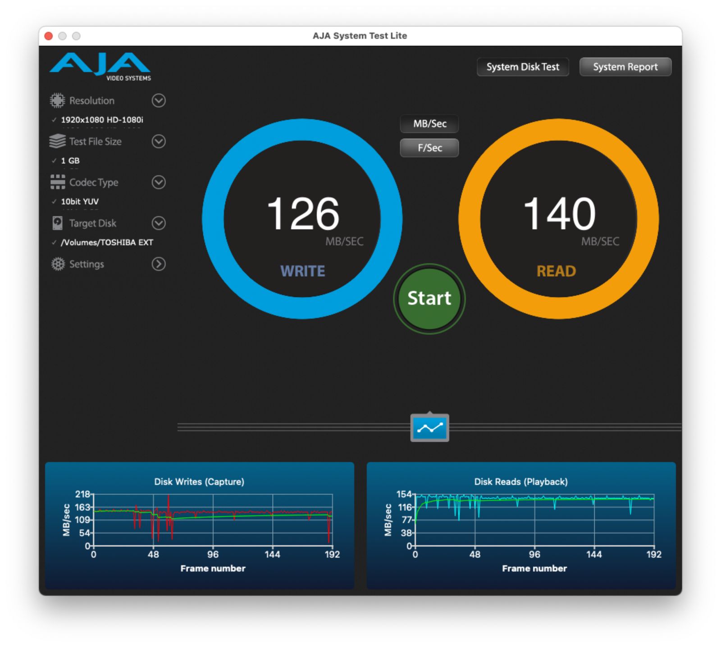Toggle the graph view chart icon
721x647 pixels.
tap(429, 428)
